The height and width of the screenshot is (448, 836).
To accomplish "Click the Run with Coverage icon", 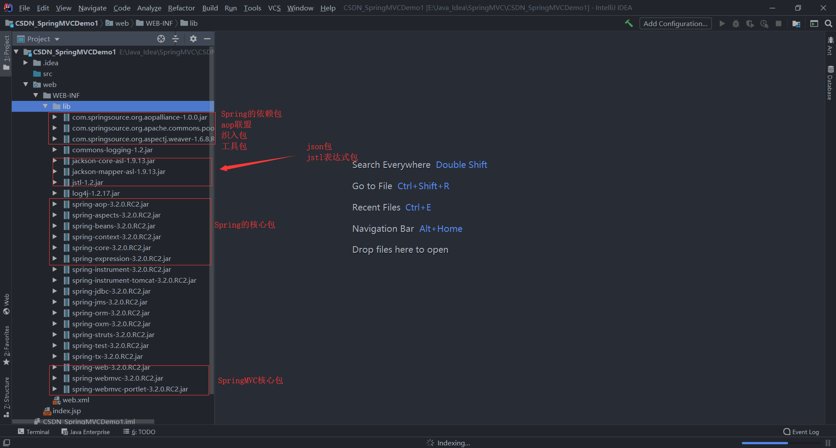I will click(750, 23).
